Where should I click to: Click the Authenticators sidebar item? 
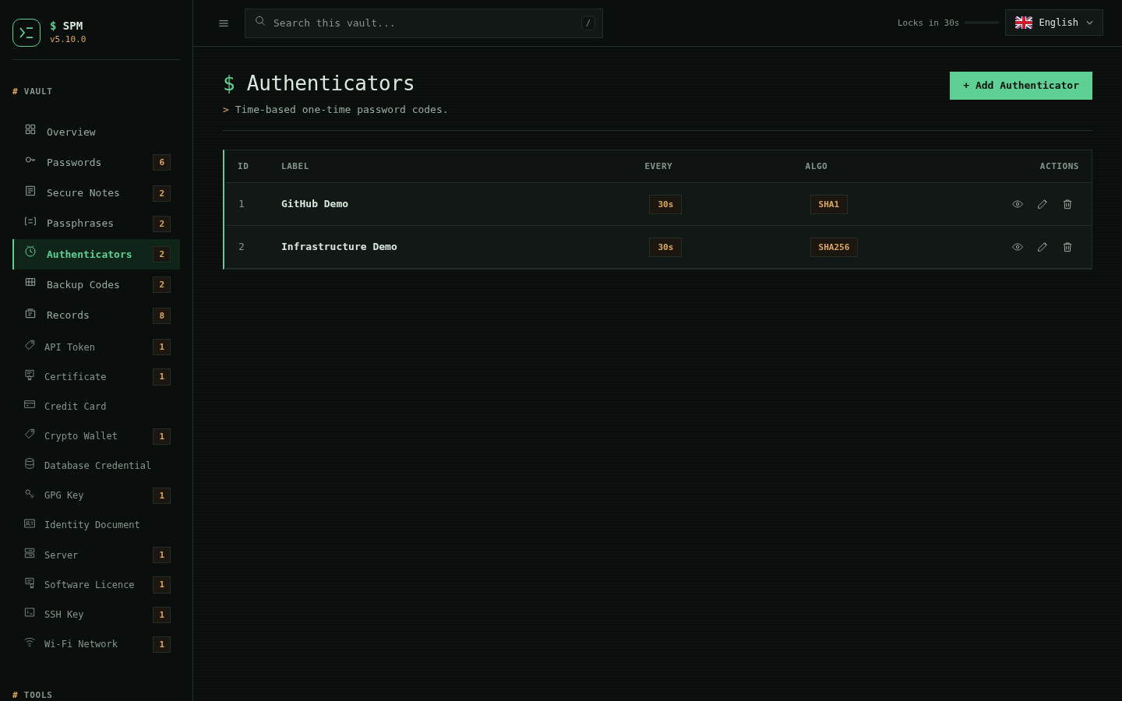pos(97,254)
